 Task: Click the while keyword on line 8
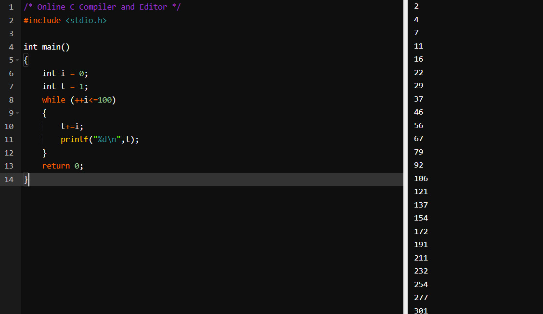tap(53, 100)
